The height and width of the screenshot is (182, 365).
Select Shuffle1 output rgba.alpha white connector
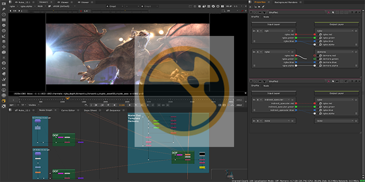pos(315,44)
